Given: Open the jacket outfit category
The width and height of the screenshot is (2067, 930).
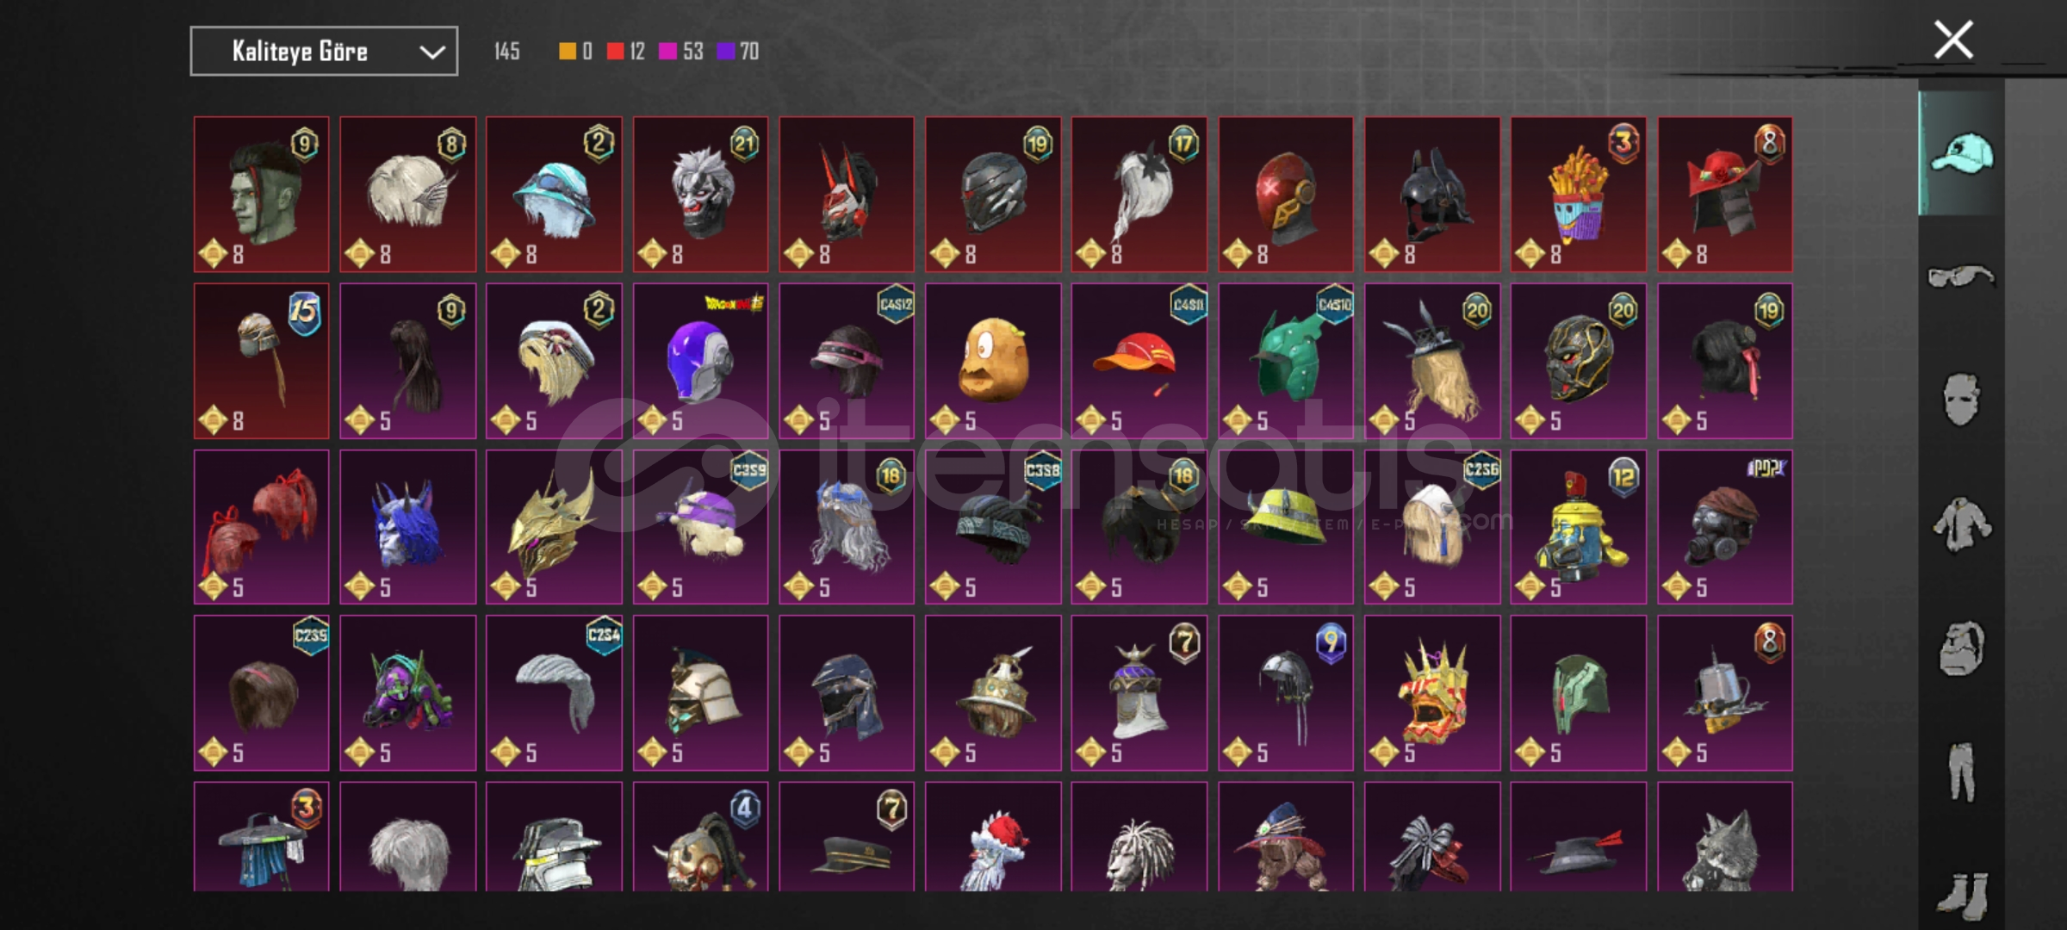Looking at the screenshot, I should pos(1961,524).
